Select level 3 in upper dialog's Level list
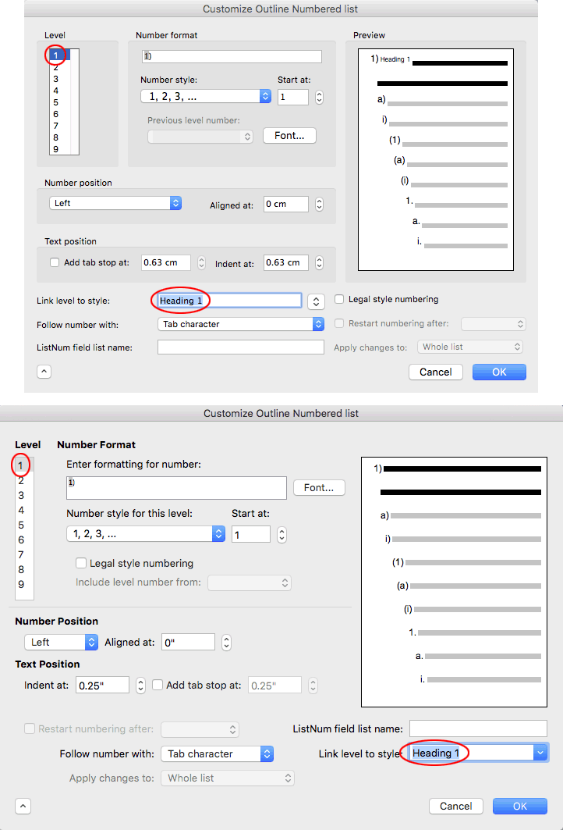563x830 pixels. pyautogui.click(x=56, y=79)
